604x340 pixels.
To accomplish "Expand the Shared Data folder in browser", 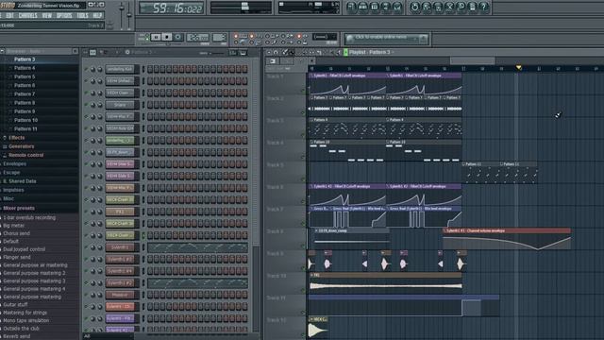I will 23,181.
